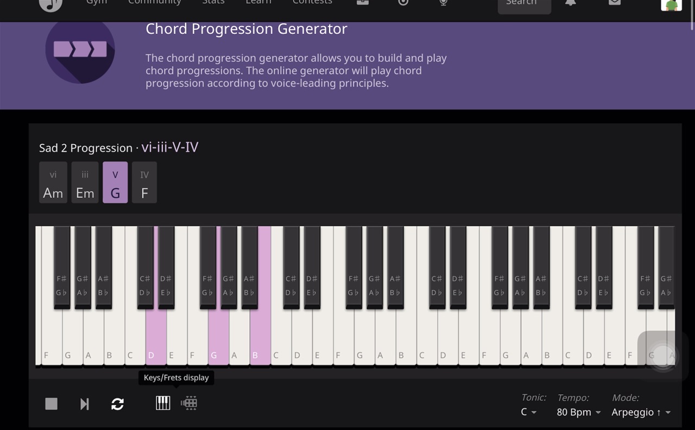Select the Em iii chord
The width and height of the screenshot is (695, 430).
click(85, 183)
